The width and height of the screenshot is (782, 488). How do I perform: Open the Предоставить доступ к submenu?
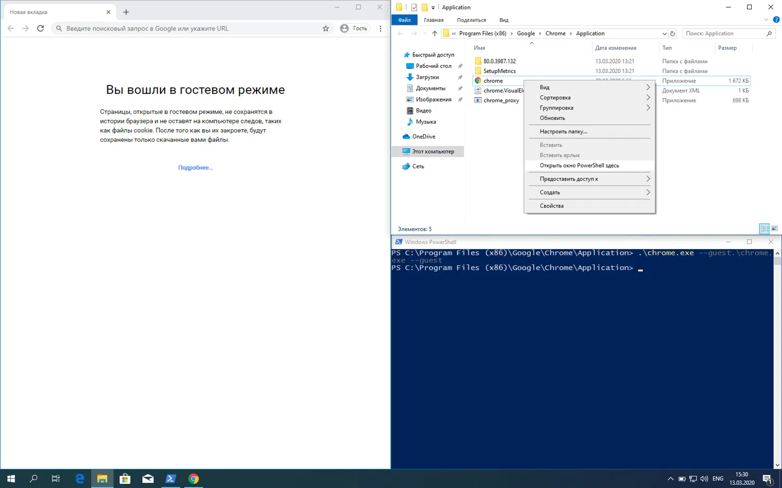click(589, 179)
